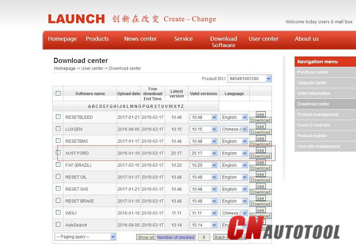Screen dimensions: 356x245
Task: Click User center in the breadcrumb
Action: click(92, 68)
